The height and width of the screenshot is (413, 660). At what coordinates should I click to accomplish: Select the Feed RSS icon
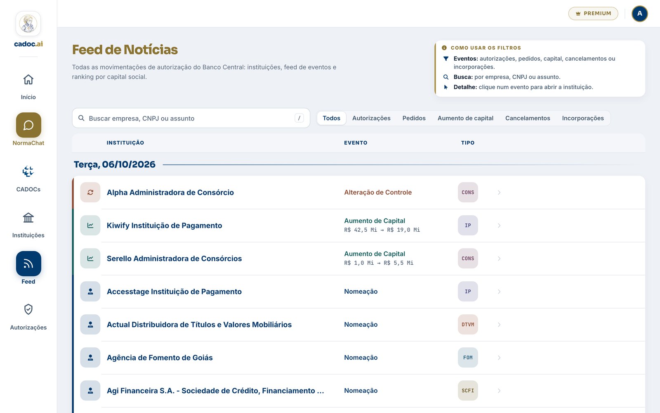coord(28,263)
